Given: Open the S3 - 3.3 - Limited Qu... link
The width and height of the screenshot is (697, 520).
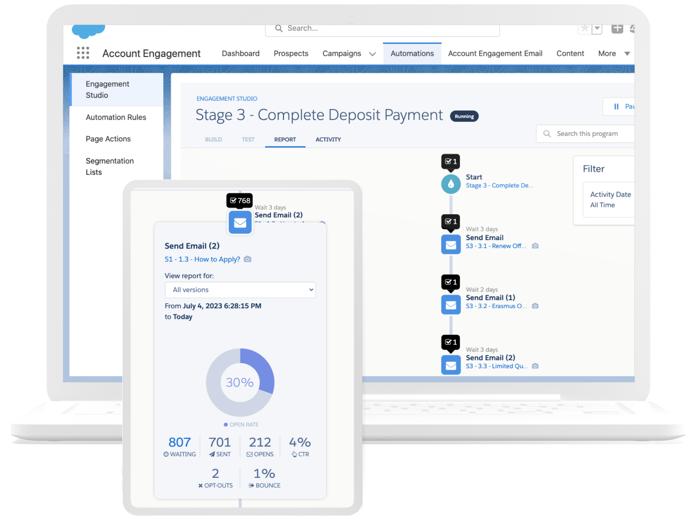Looking at the screenshot, I should pyautogui.click(x=497, y=366).
